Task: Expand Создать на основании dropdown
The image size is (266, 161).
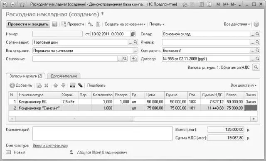Action: [x=125, y=24]
